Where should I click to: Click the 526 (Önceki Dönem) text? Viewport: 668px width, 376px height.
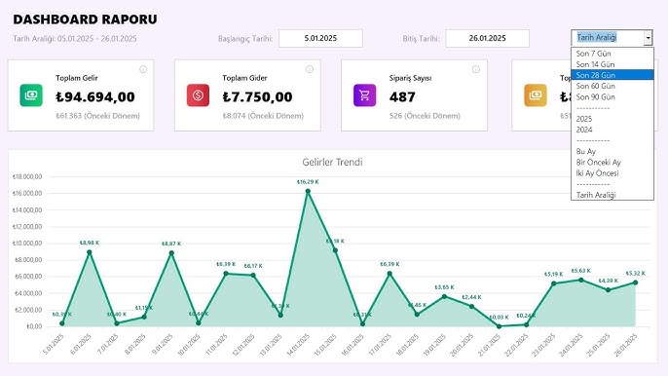click(x=425, y=116)
